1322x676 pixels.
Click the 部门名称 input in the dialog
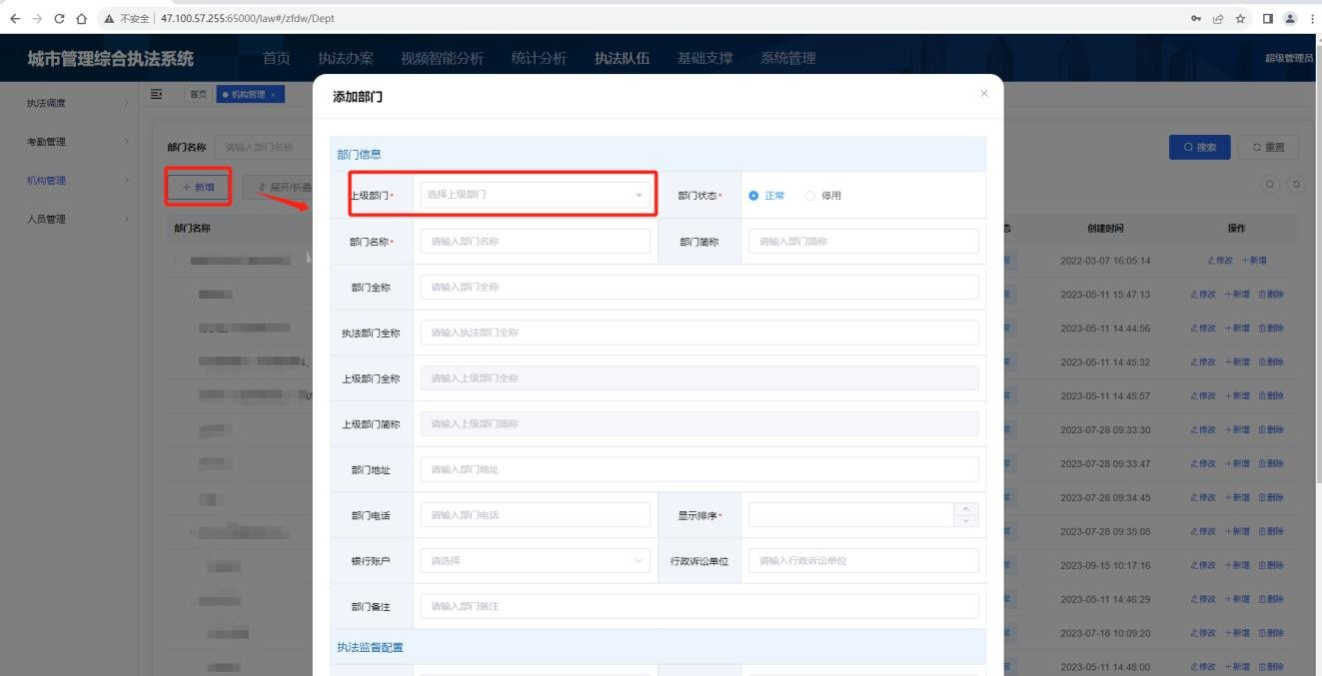pyautogui.click(x=535, y=242)
